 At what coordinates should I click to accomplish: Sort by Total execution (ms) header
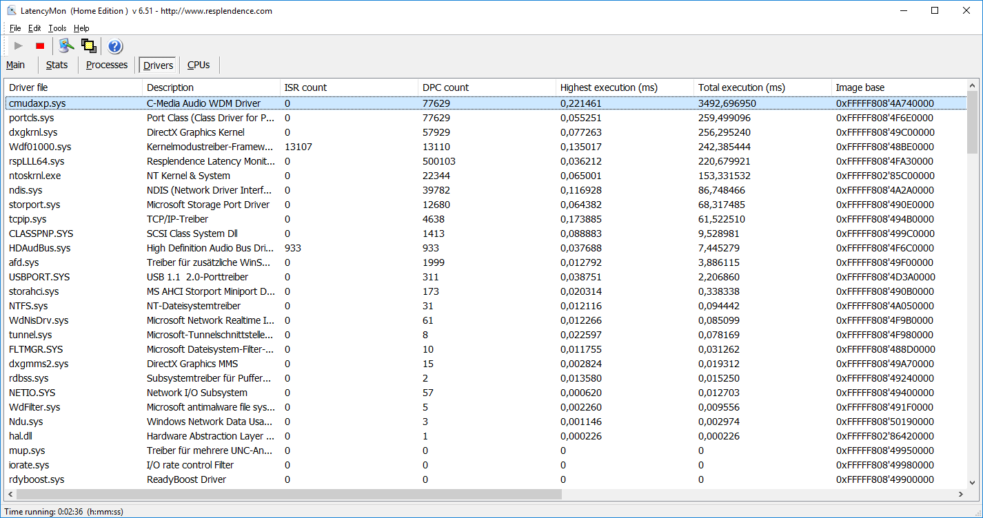[x=762, y=87]
